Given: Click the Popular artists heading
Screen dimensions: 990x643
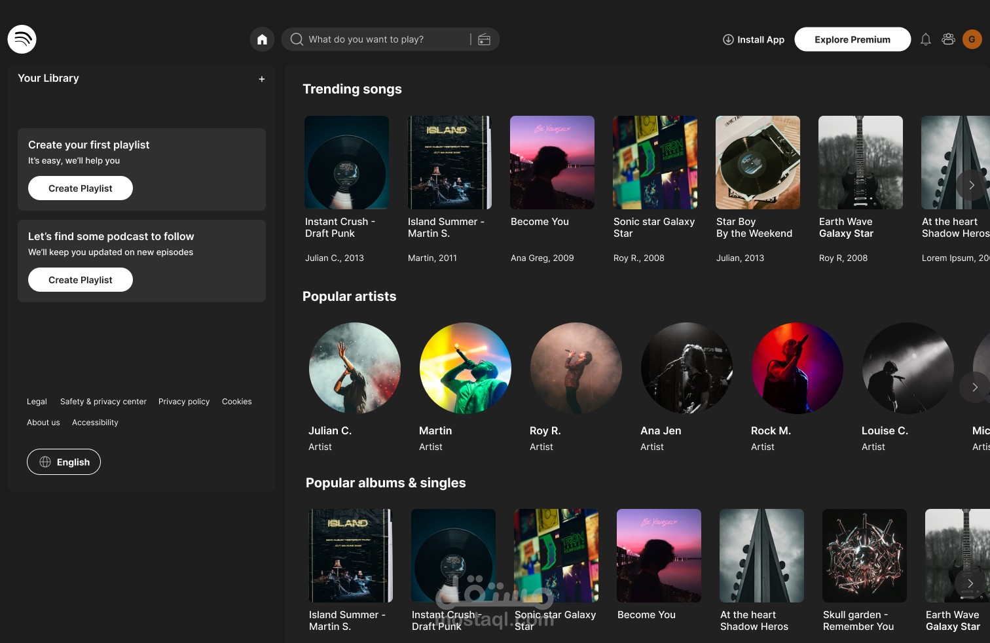Looking at the screenshot, I should (x=350, y=296).
